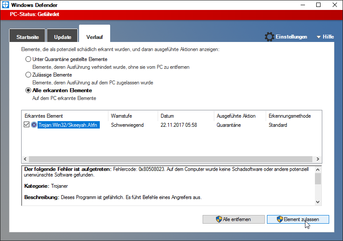The width and height of the screenshot is (343, 241).
Task: Click the up arrow in details pane scrollbar
Action: coord(318,170)
